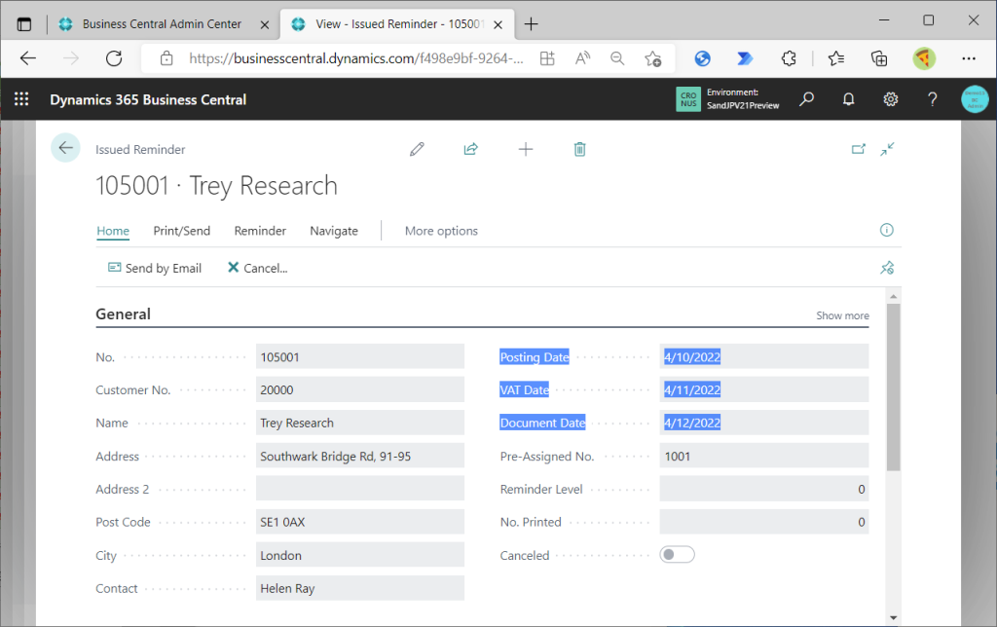The width and height of the screenshot is (997, 627).
Task: Click the Address field
Action: click(x=360, y=456)
